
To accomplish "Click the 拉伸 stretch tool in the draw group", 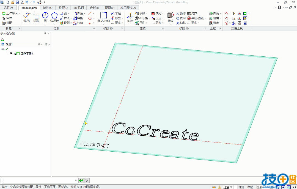I will click(78, 23).
